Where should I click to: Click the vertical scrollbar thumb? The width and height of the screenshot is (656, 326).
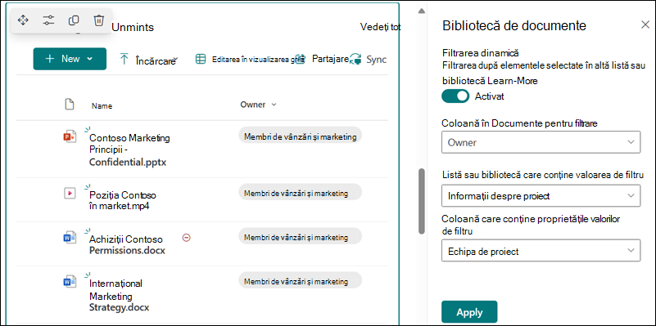421,201
